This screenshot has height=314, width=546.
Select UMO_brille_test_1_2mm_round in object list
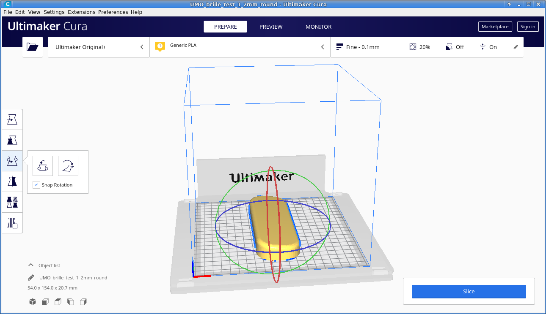click(73, 278)
